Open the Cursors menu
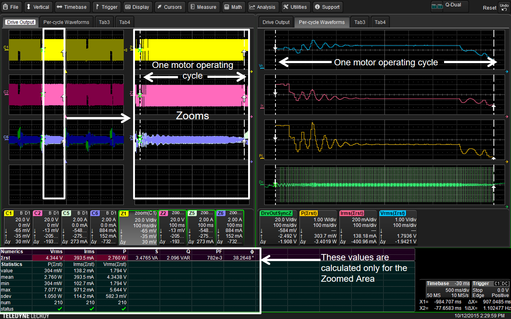The image size is (511, 319). (169, 7)
